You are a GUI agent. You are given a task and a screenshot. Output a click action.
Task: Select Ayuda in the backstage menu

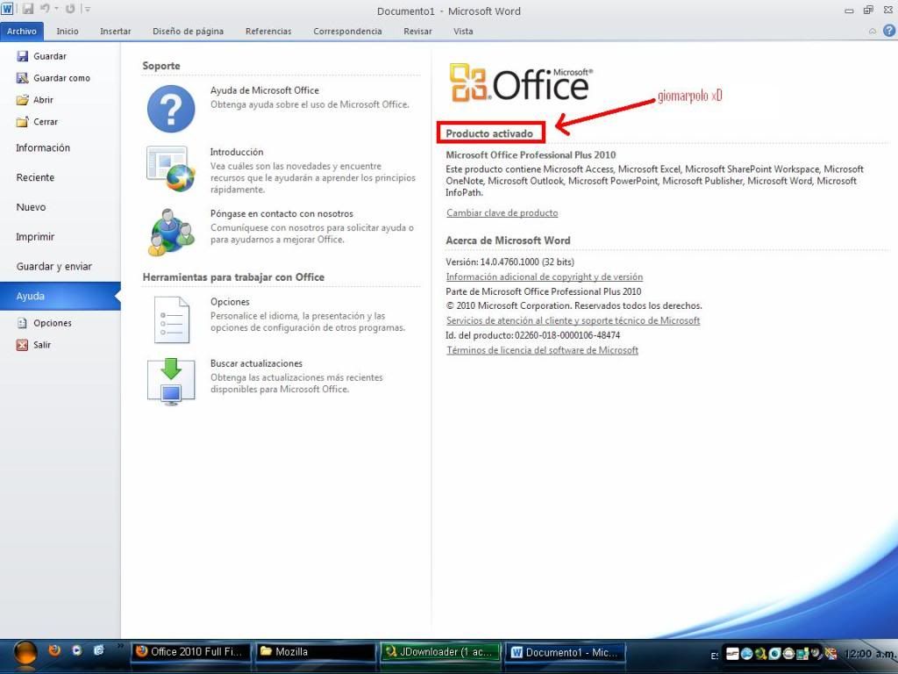coord(61,297)
